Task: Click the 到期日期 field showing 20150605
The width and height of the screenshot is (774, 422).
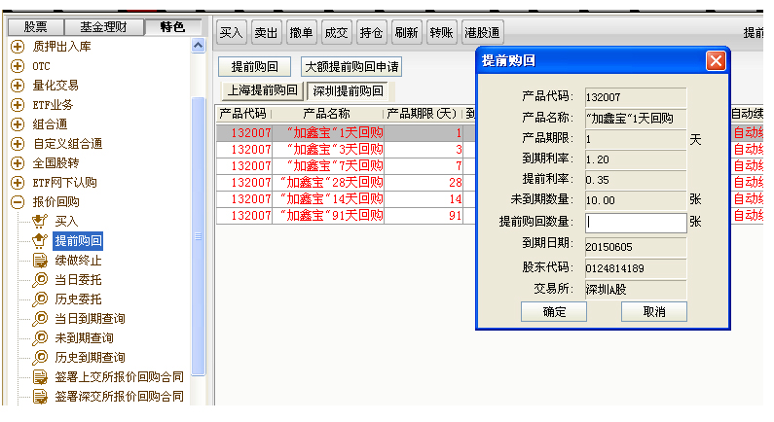Action: coord(636,247)
